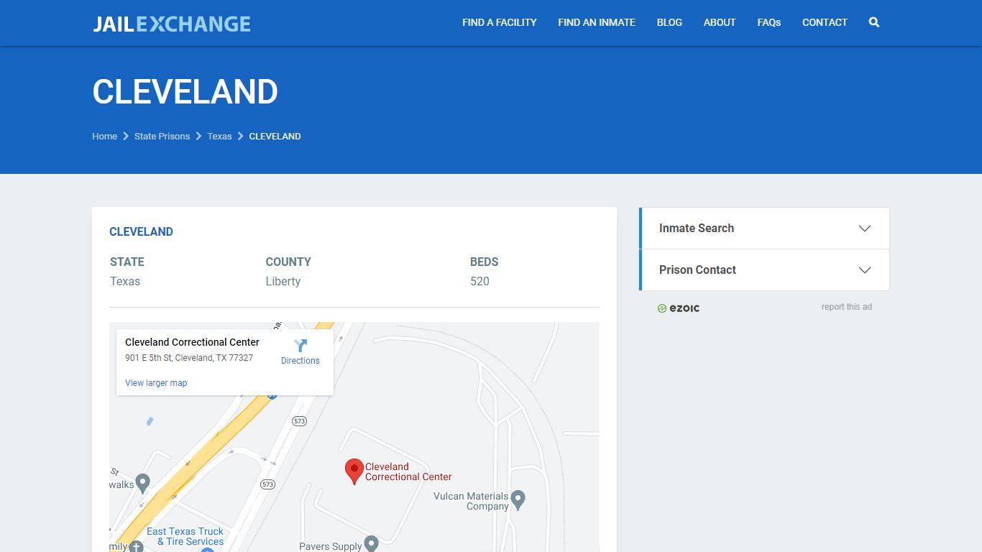Open the About page
This screenshot has width=982, height=552.
click(x=720, y=22)
